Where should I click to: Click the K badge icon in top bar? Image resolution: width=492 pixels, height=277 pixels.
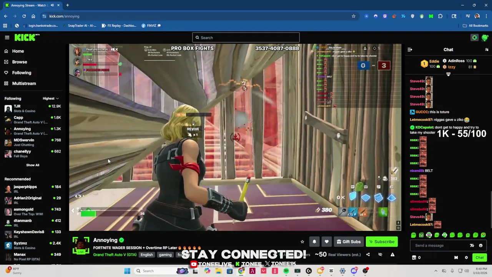click(x=474, y=37)
